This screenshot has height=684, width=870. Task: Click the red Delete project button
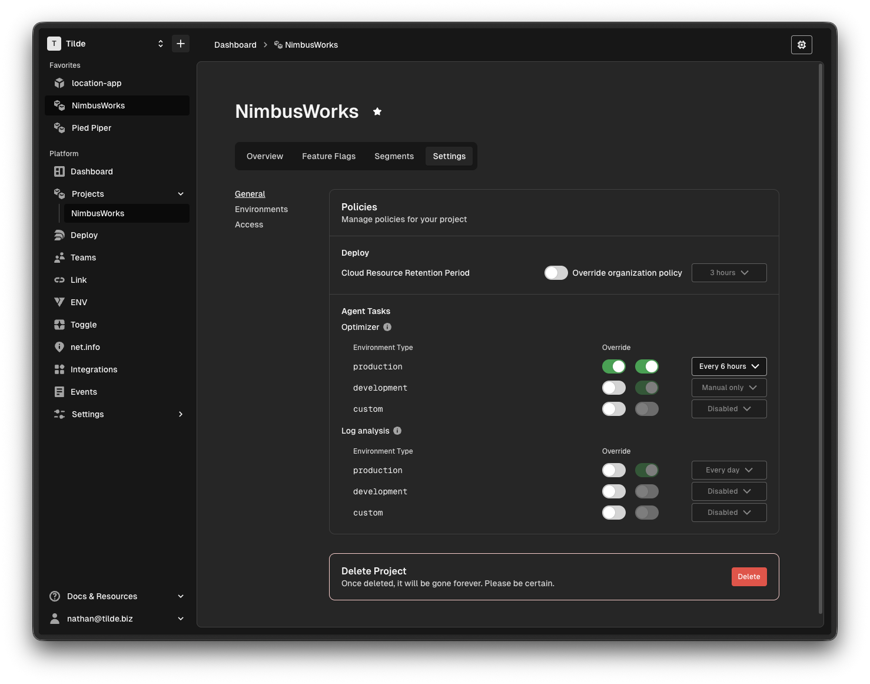click(749, 577)
